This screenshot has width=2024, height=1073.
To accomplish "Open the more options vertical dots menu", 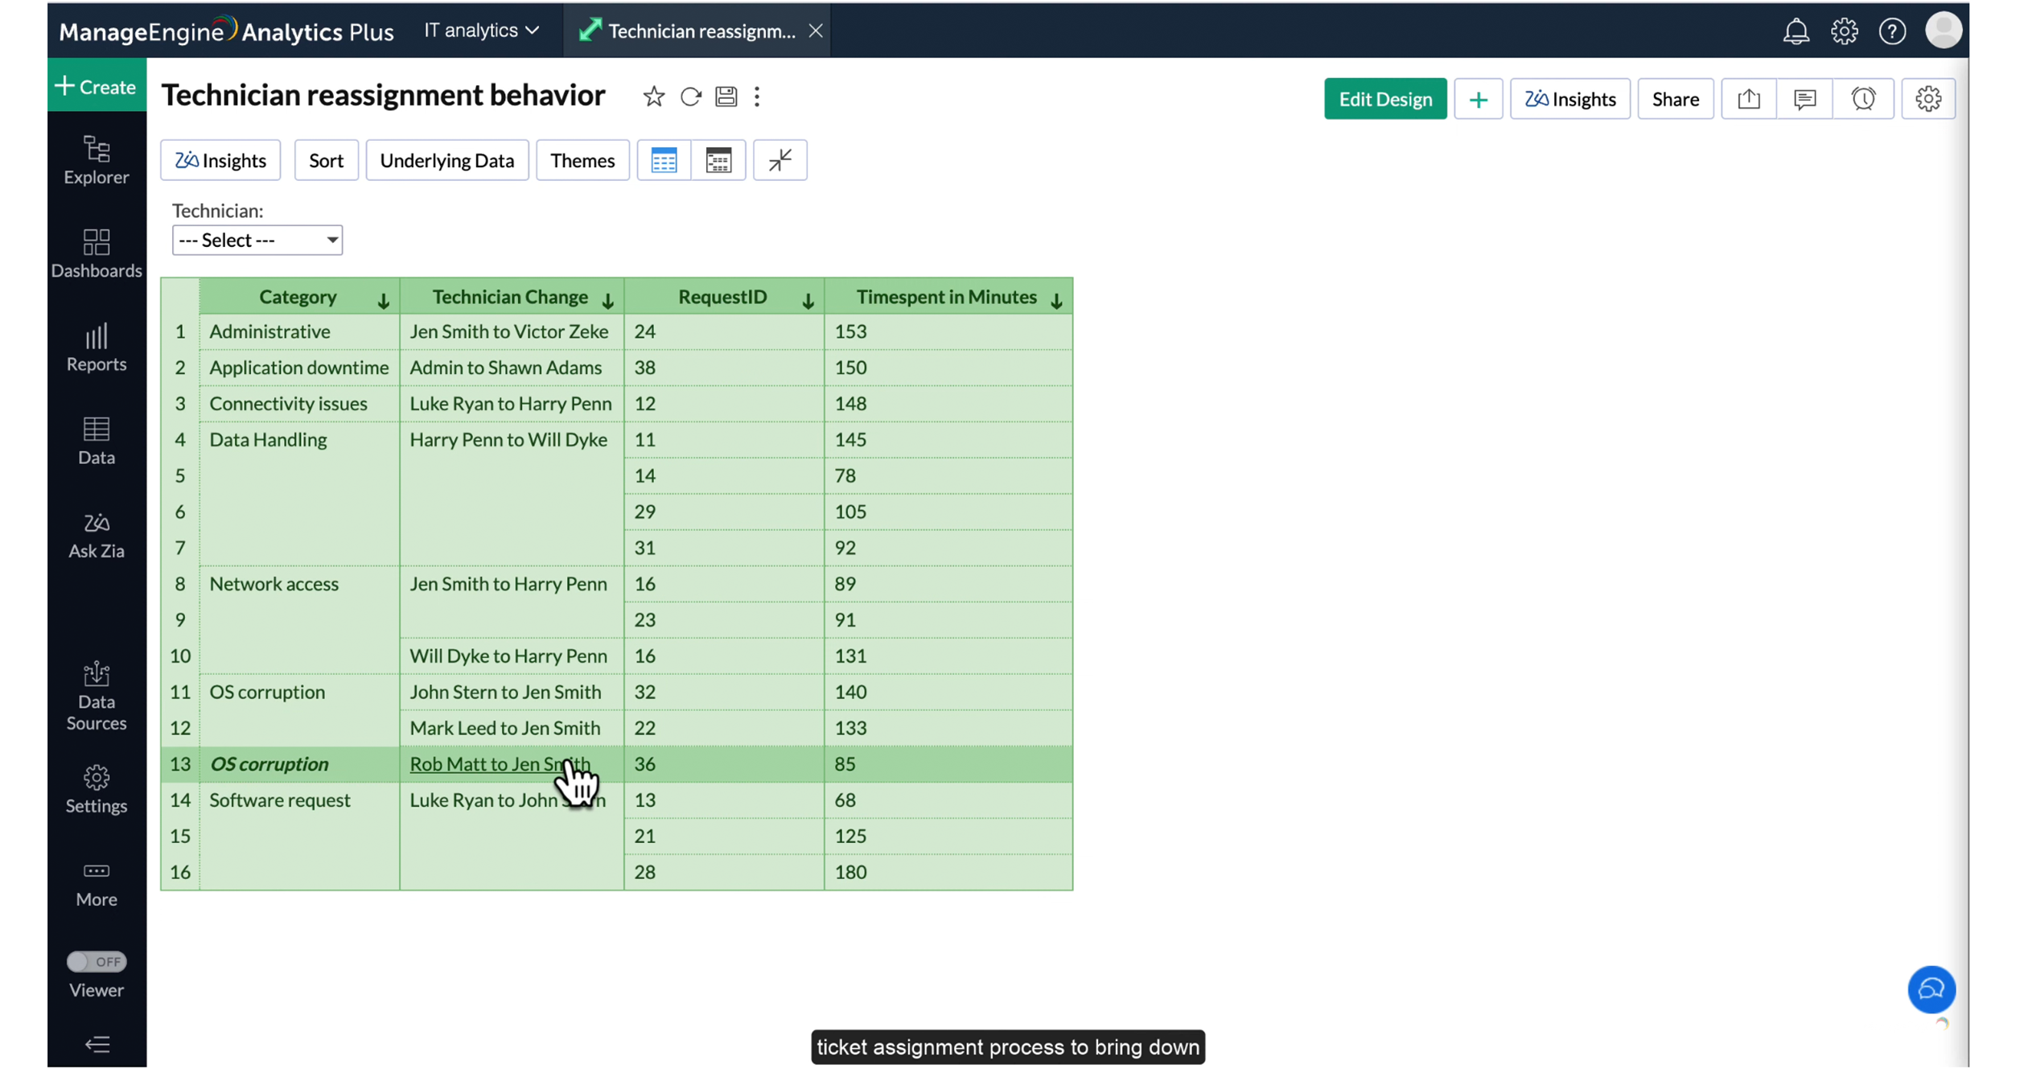I will click(x=757, y=97).
